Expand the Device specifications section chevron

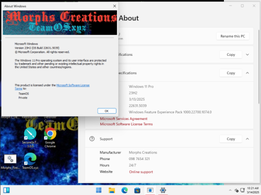pos(247,55)
